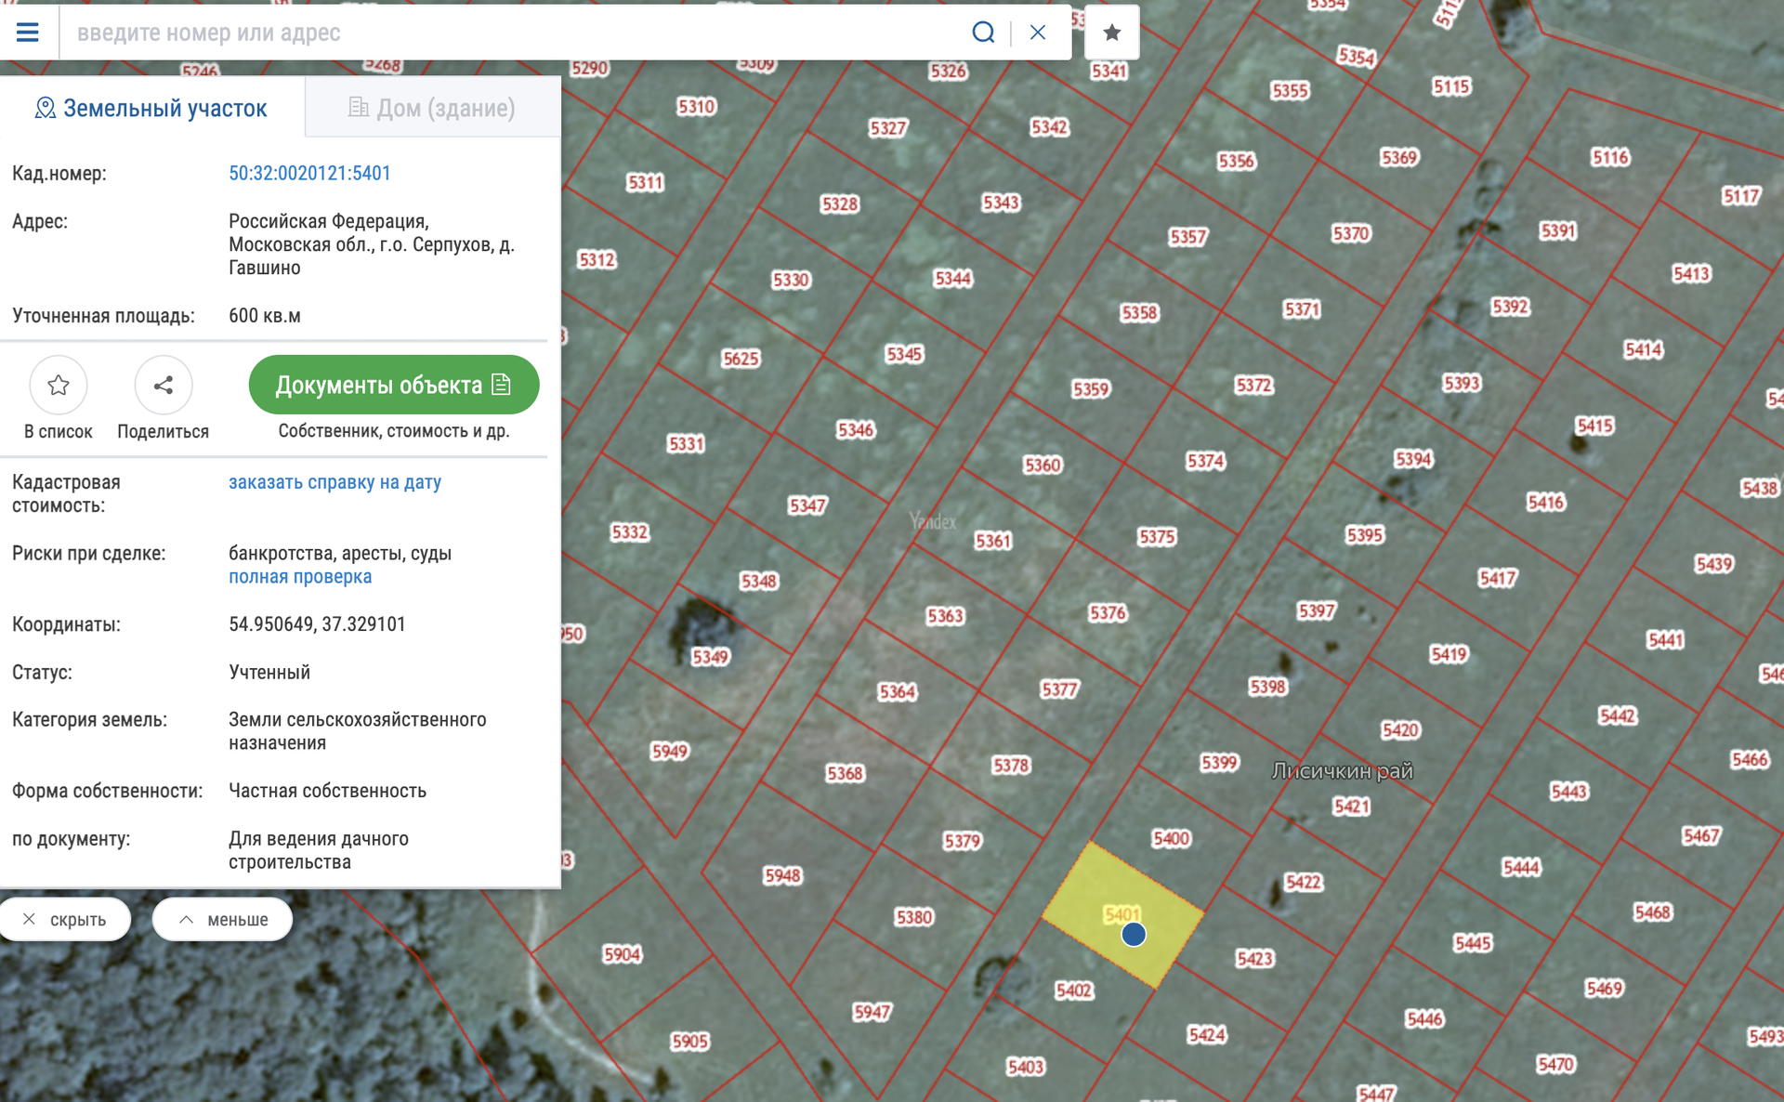The image size is (1784, 1102).
Task: Clear search with the X icon
Action: pyautogui.click(x=1038, y=33)
